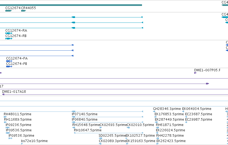Select the RH15648.5prime EST
This screenshot has height=145, width=228.
click(74, 128)
